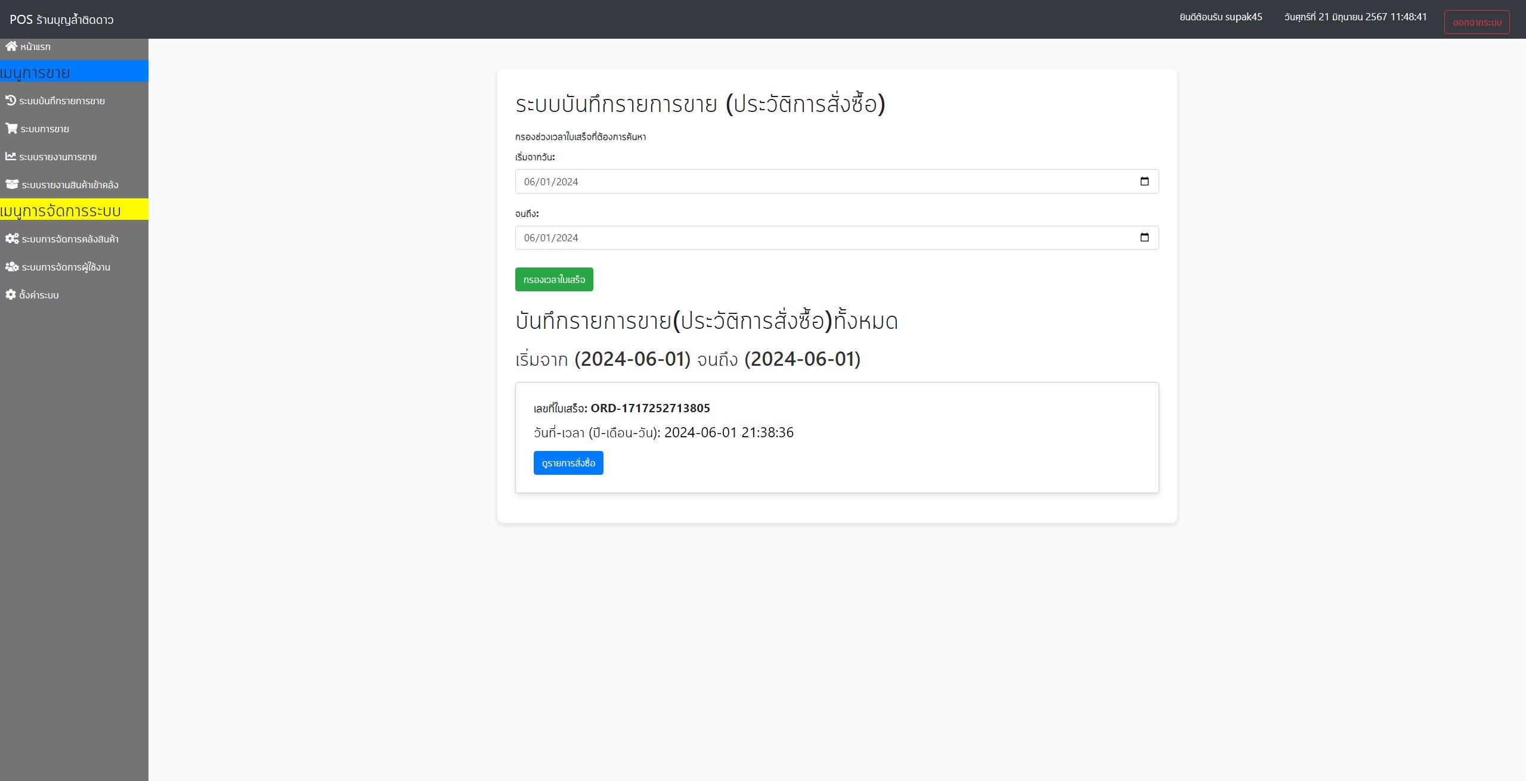Open calendar picker for start date
The width and height of the screenshot is (1526, 781).
pyautogui.click(x=1144, y=181)
